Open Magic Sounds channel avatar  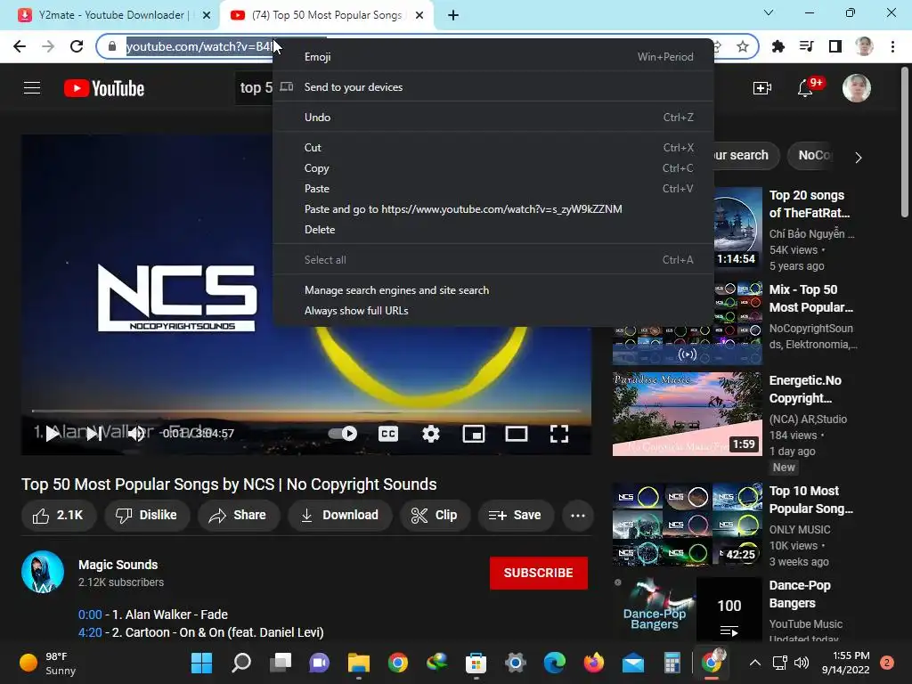point(43,572)
